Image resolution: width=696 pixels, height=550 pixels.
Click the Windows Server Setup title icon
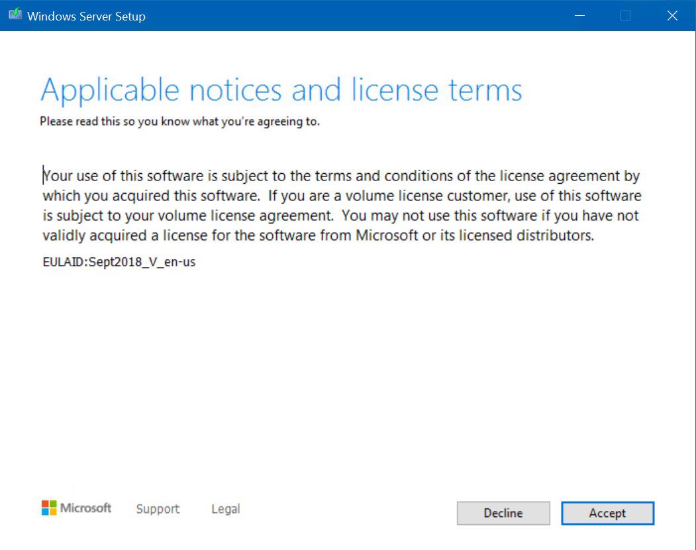tap(15, 15)
